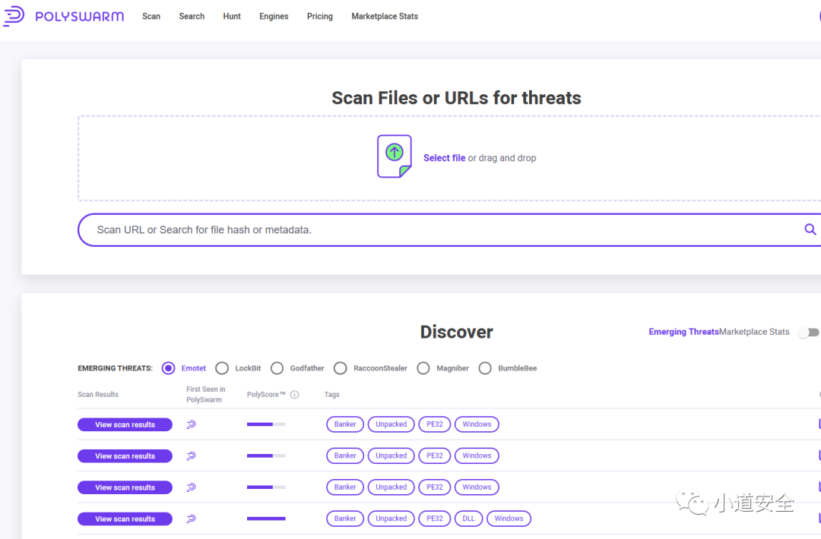Click the Marketplace Stats label beside the switch
This screenshot has width=821, height=539.
(754, 332)
